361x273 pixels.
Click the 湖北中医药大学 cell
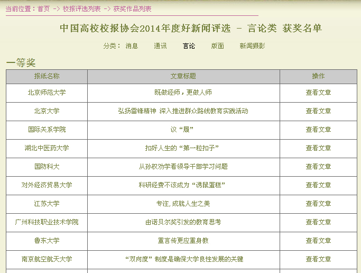47,148
